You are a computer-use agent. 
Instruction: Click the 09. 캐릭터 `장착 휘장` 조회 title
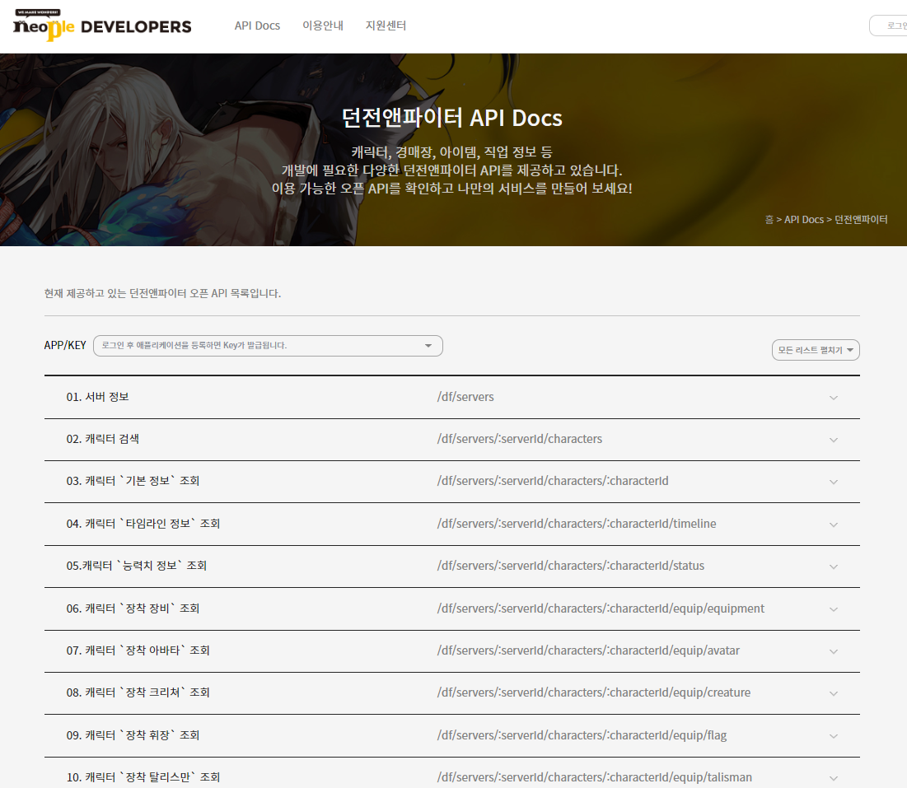coord(133,735)
